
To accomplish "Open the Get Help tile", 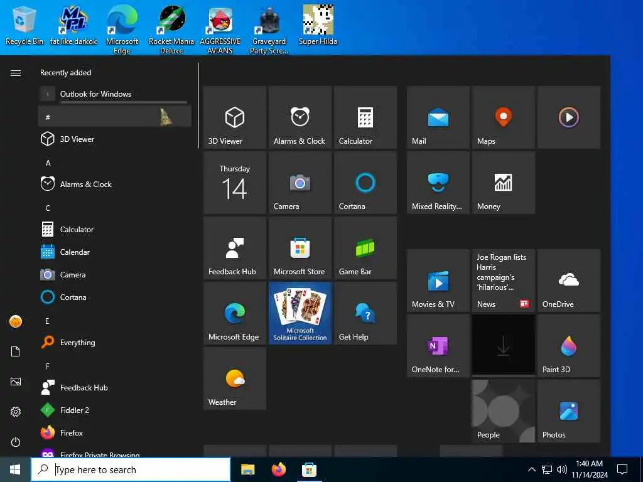I will (x=365, y=313).
